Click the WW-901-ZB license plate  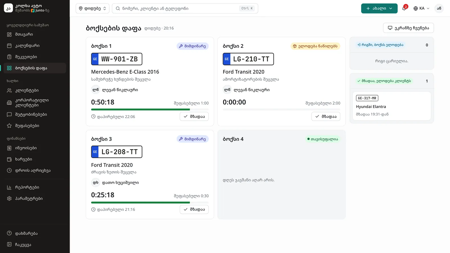117,59
